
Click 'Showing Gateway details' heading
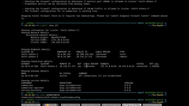35,71
